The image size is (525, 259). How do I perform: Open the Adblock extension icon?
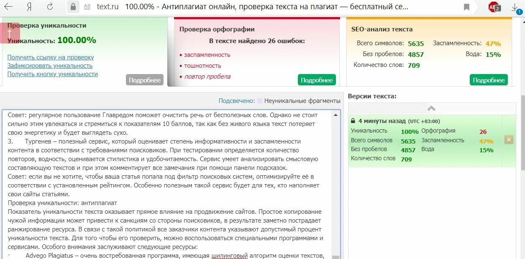[494, 7]
